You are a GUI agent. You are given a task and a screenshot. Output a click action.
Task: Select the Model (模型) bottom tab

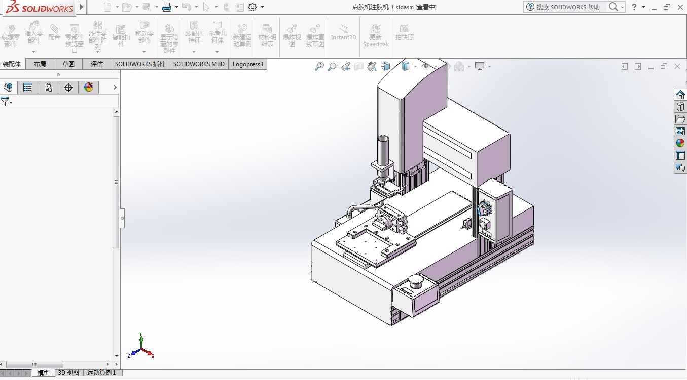point(44,373)
